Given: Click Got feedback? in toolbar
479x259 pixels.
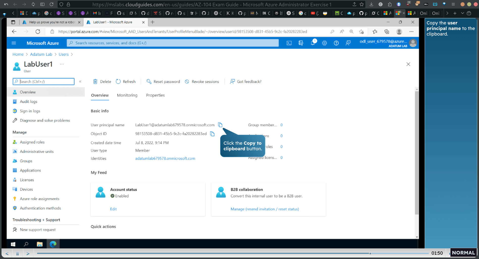Looking at the screenshot, I should pos(246,81).
